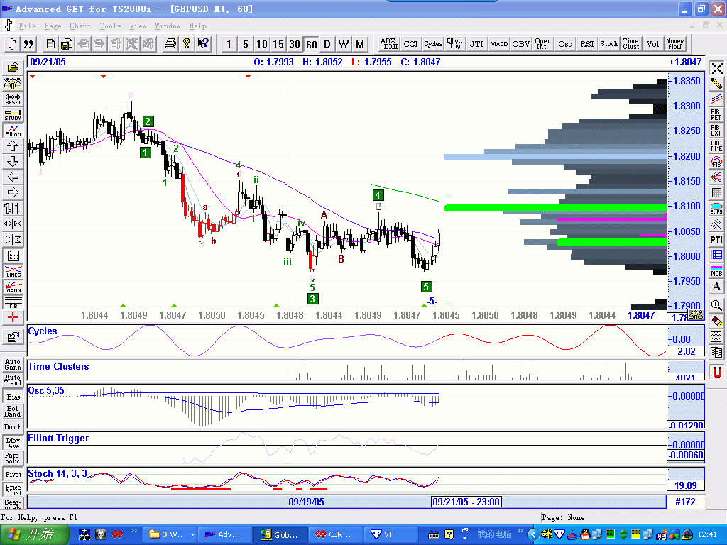Open the PTI tool

717,239
